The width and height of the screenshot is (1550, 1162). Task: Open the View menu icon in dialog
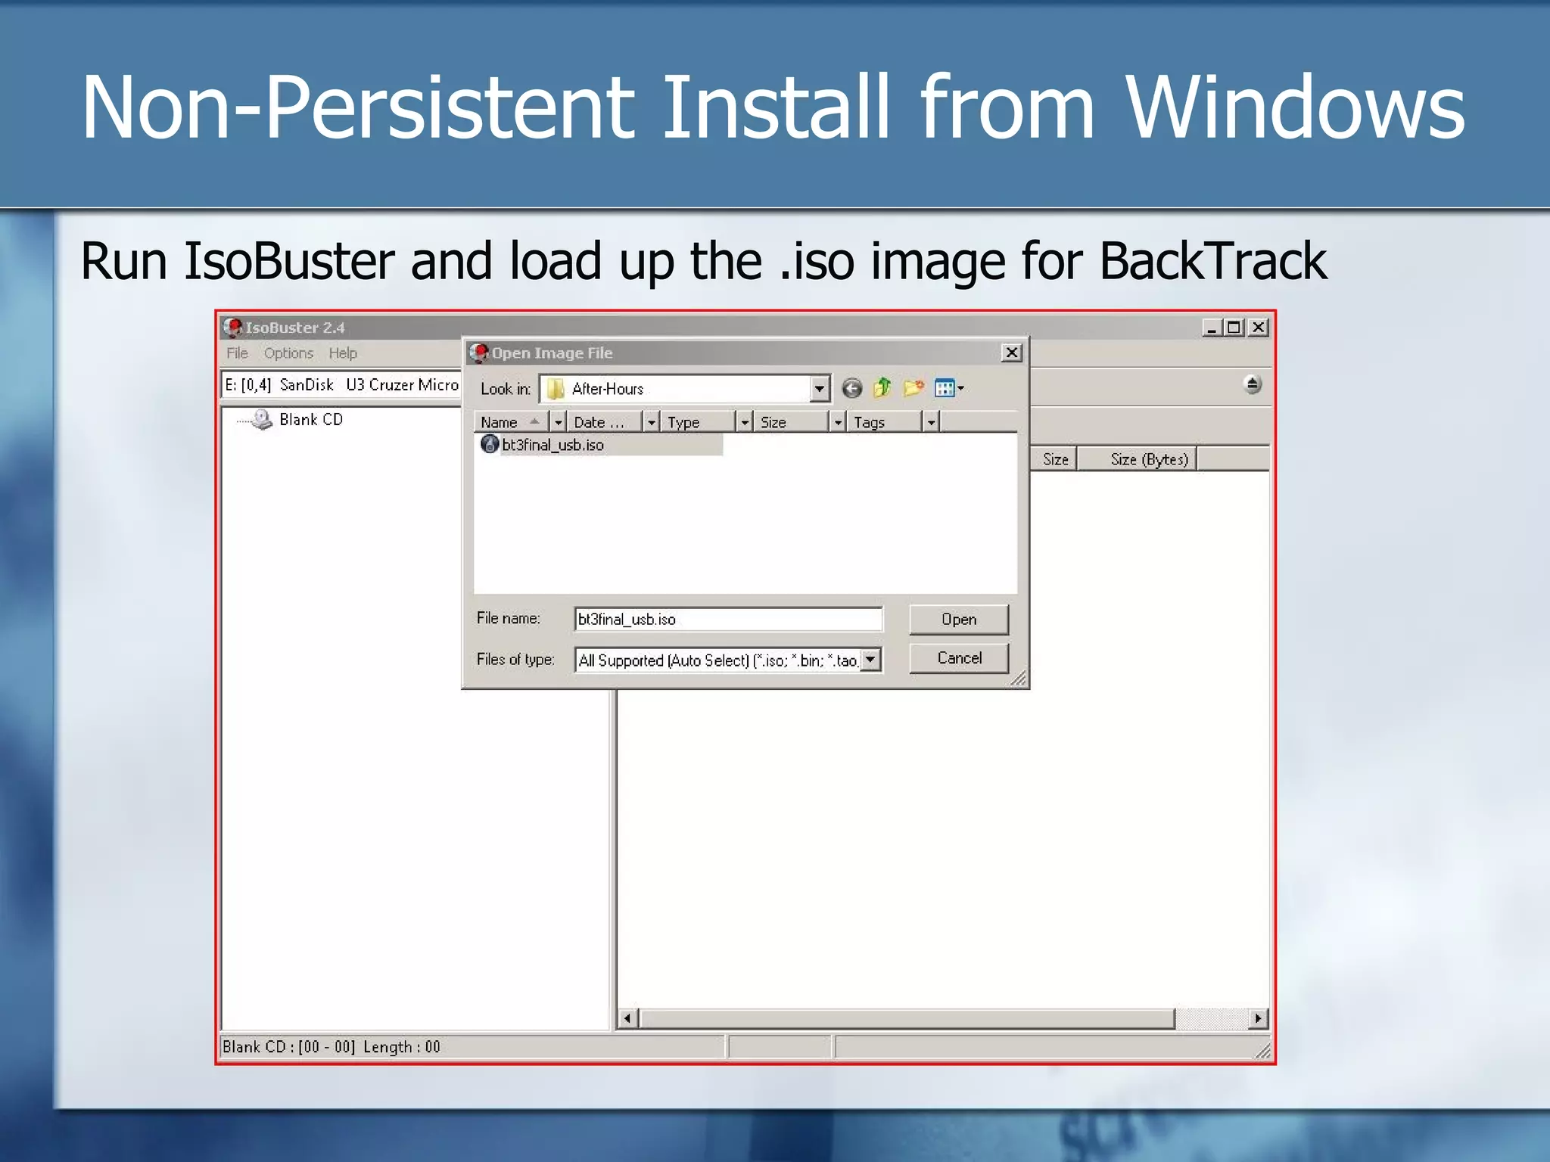pyautogui.click(x=949, y=389)
